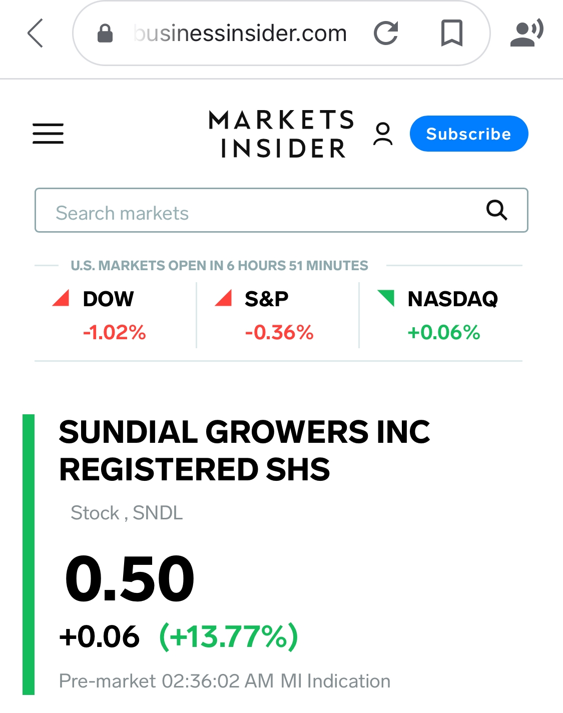Image resolution: width=563 pixels, height=713 pixels.
Task: Tap the Sundial Growers Inc heading
Action: coord(244,450)
